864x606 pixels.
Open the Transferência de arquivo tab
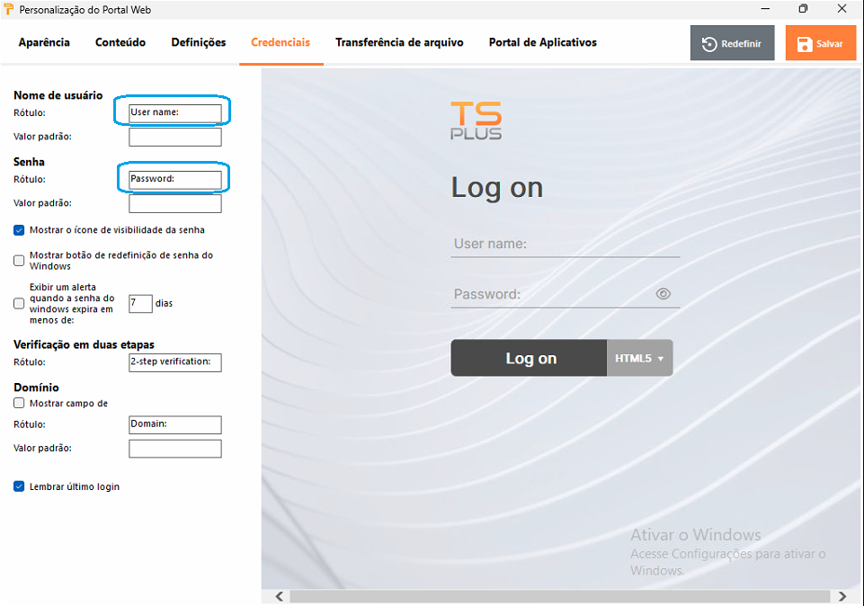[399, 42]
